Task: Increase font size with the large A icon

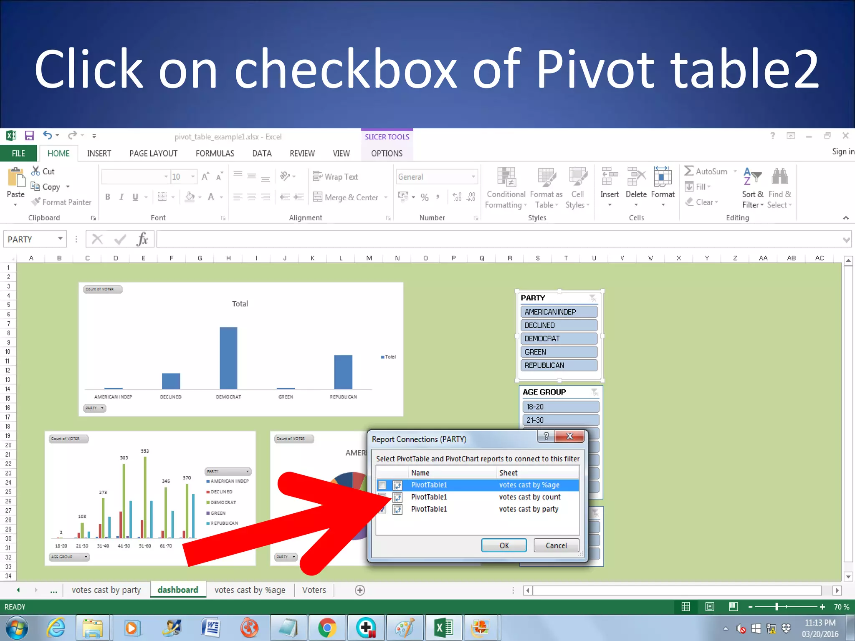Action: [x=205, y=177]
